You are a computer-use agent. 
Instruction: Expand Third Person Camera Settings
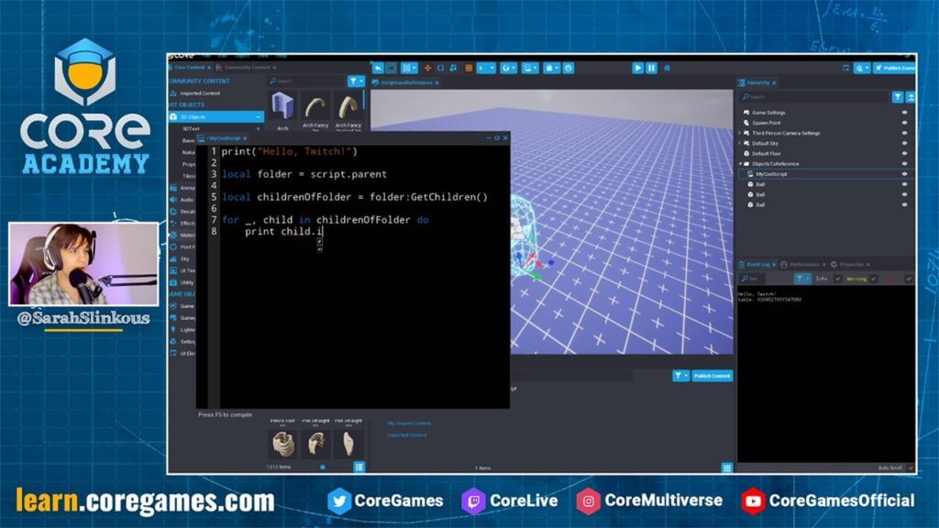[x=738, y=132]
